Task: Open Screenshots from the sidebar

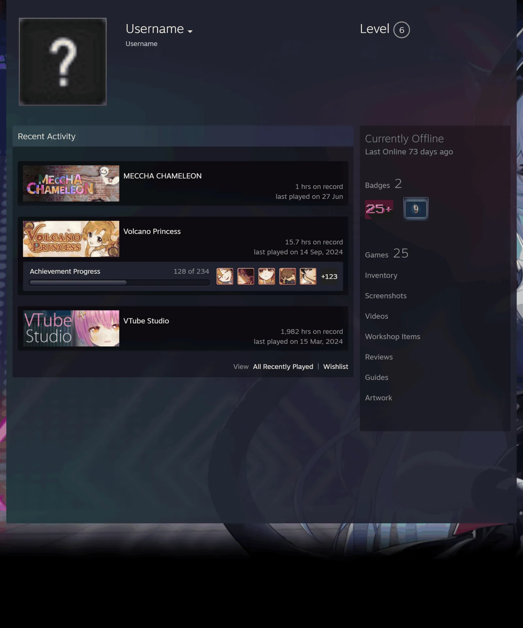Action: tap(386, 296)
